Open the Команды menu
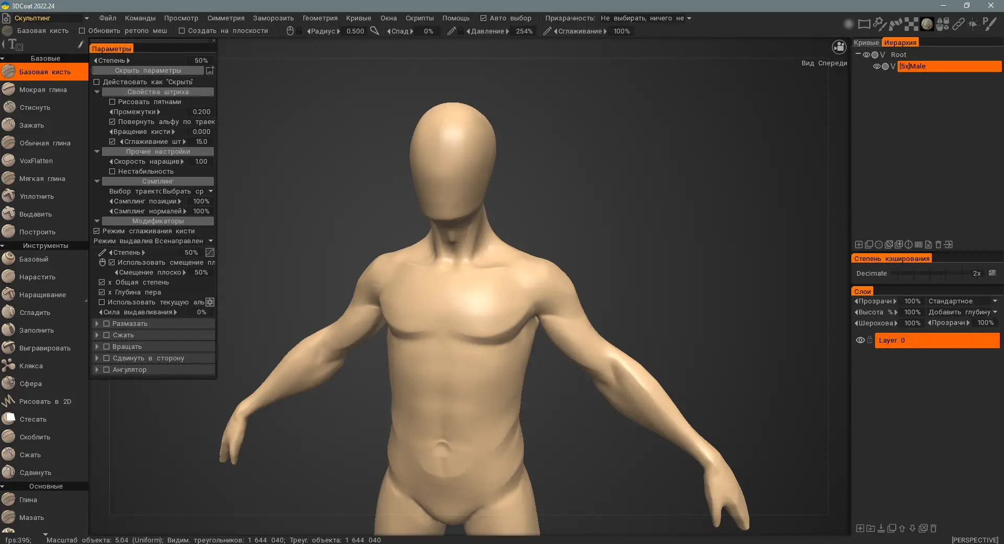Viewport: 1004px width, 544px height. click(140, 18)
